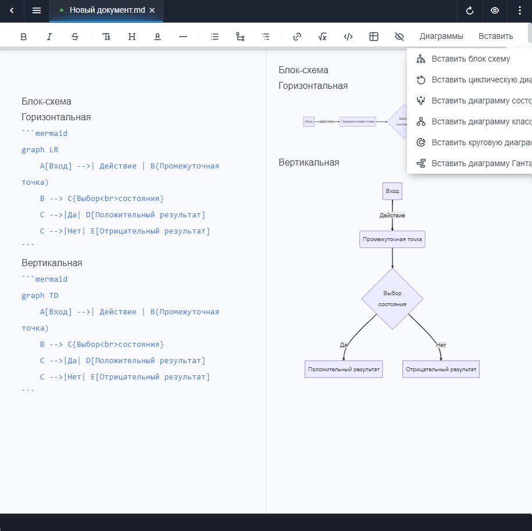532x531 pixels.
Task: Click Блок-схема heading in preview
Action: (x=304, y=70)
